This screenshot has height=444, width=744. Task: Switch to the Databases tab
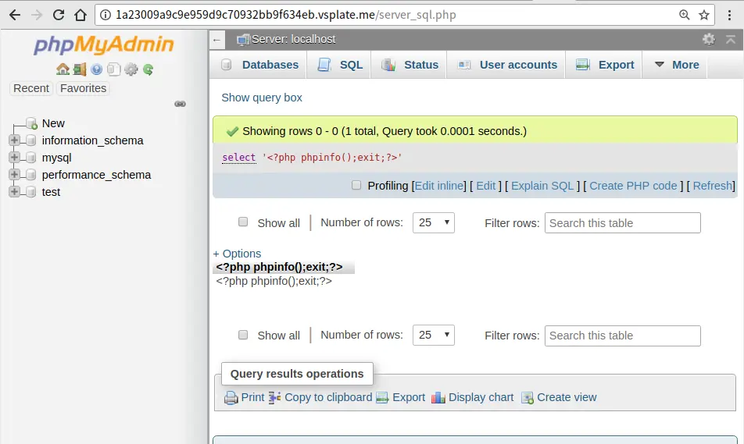(x=259, y=65)
